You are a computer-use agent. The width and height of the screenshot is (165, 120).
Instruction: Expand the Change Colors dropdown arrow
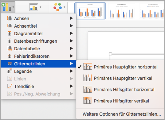[65, 7]
